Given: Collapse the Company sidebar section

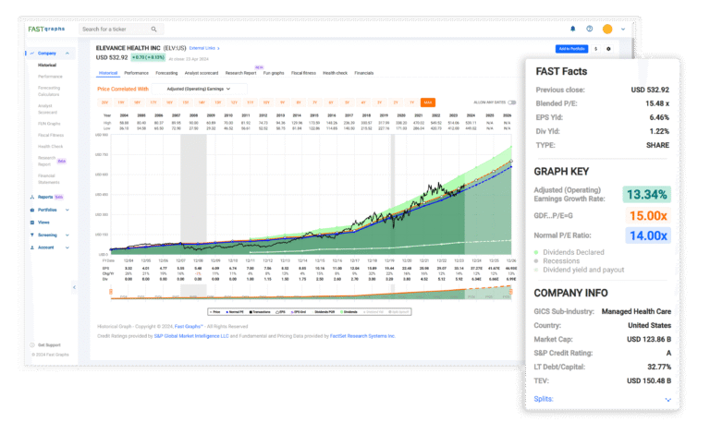Looking at the screenshot, I should click(x=67, y=54).
